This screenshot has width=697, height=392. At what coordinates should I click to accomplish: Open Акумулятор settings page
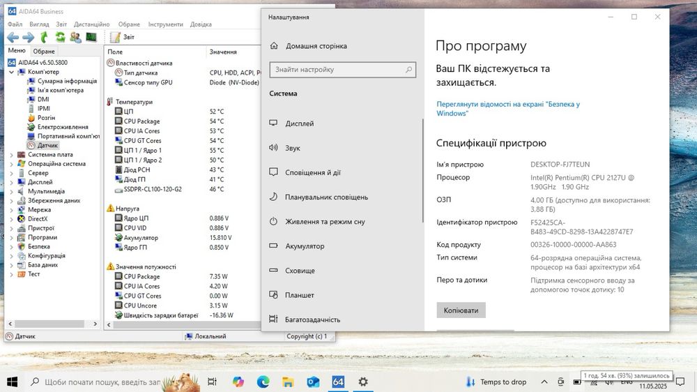(x=342, y=246)
